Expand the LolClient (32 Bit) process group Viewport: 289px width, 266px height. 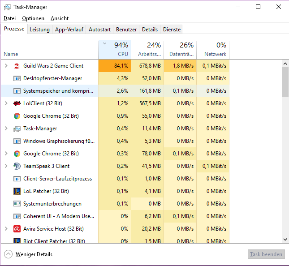click(x=6, y=103)
